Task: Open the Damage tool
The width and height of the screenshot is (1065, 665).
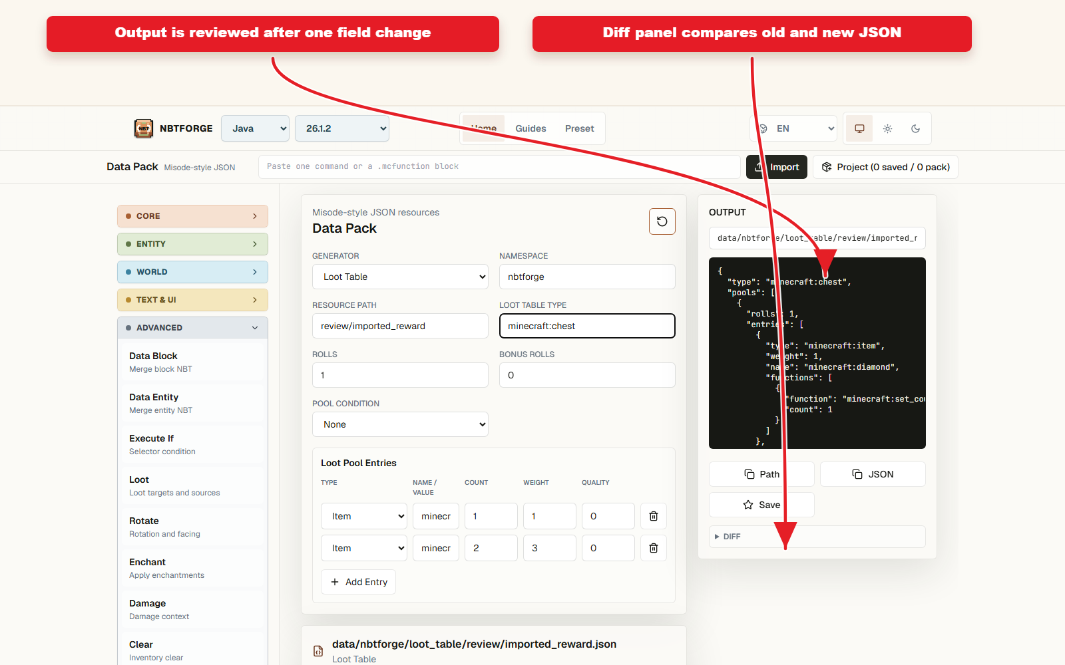Action: click(x=192, y=609)
